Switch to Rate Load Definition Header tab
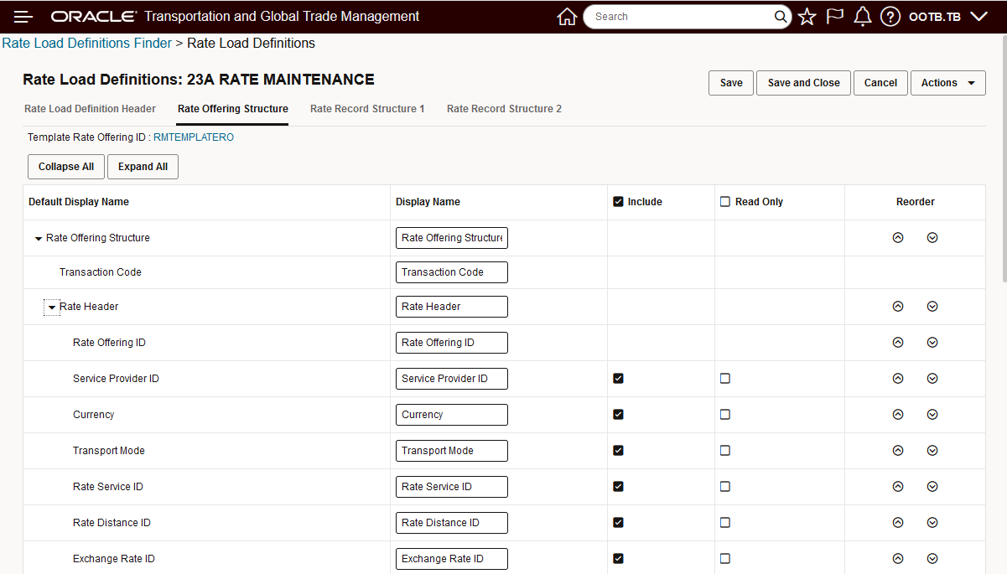Image resolution: width=1007 pixels, height=574 pixels. (x=90, y=109)
